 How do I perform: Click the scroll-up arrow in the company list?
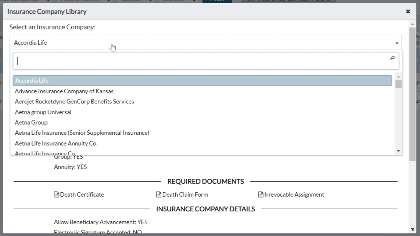(x=398, y=77)
